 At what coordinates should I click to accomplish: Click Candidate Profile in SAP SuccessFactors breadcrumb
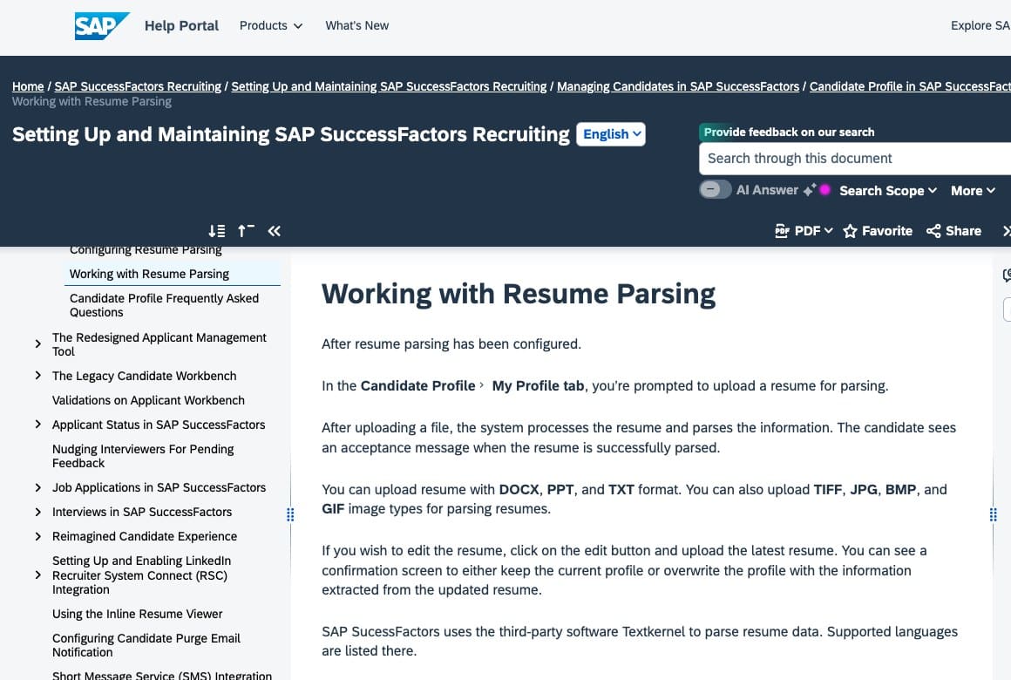click(910, 86)
